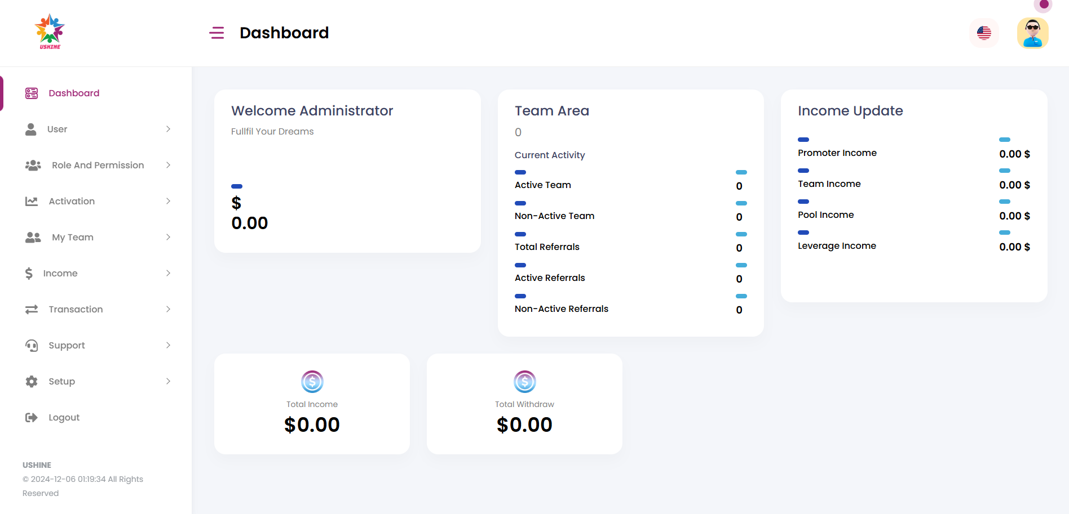
Task: Click the Total Income card
Action: (312, 404)
